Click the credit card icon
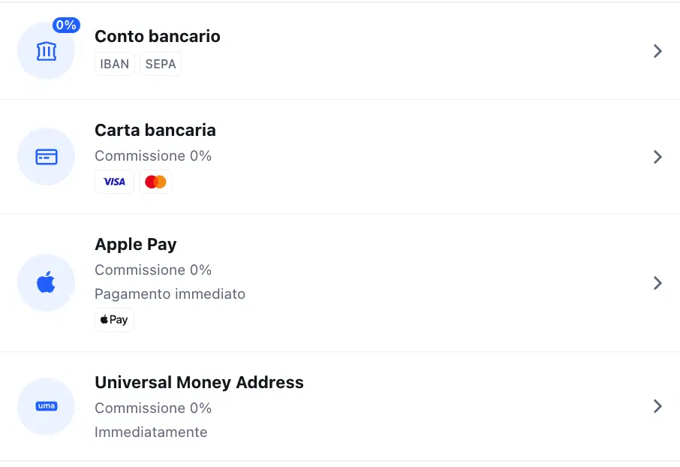This screenshot has height=467, width=680. [x=47, y=157]
